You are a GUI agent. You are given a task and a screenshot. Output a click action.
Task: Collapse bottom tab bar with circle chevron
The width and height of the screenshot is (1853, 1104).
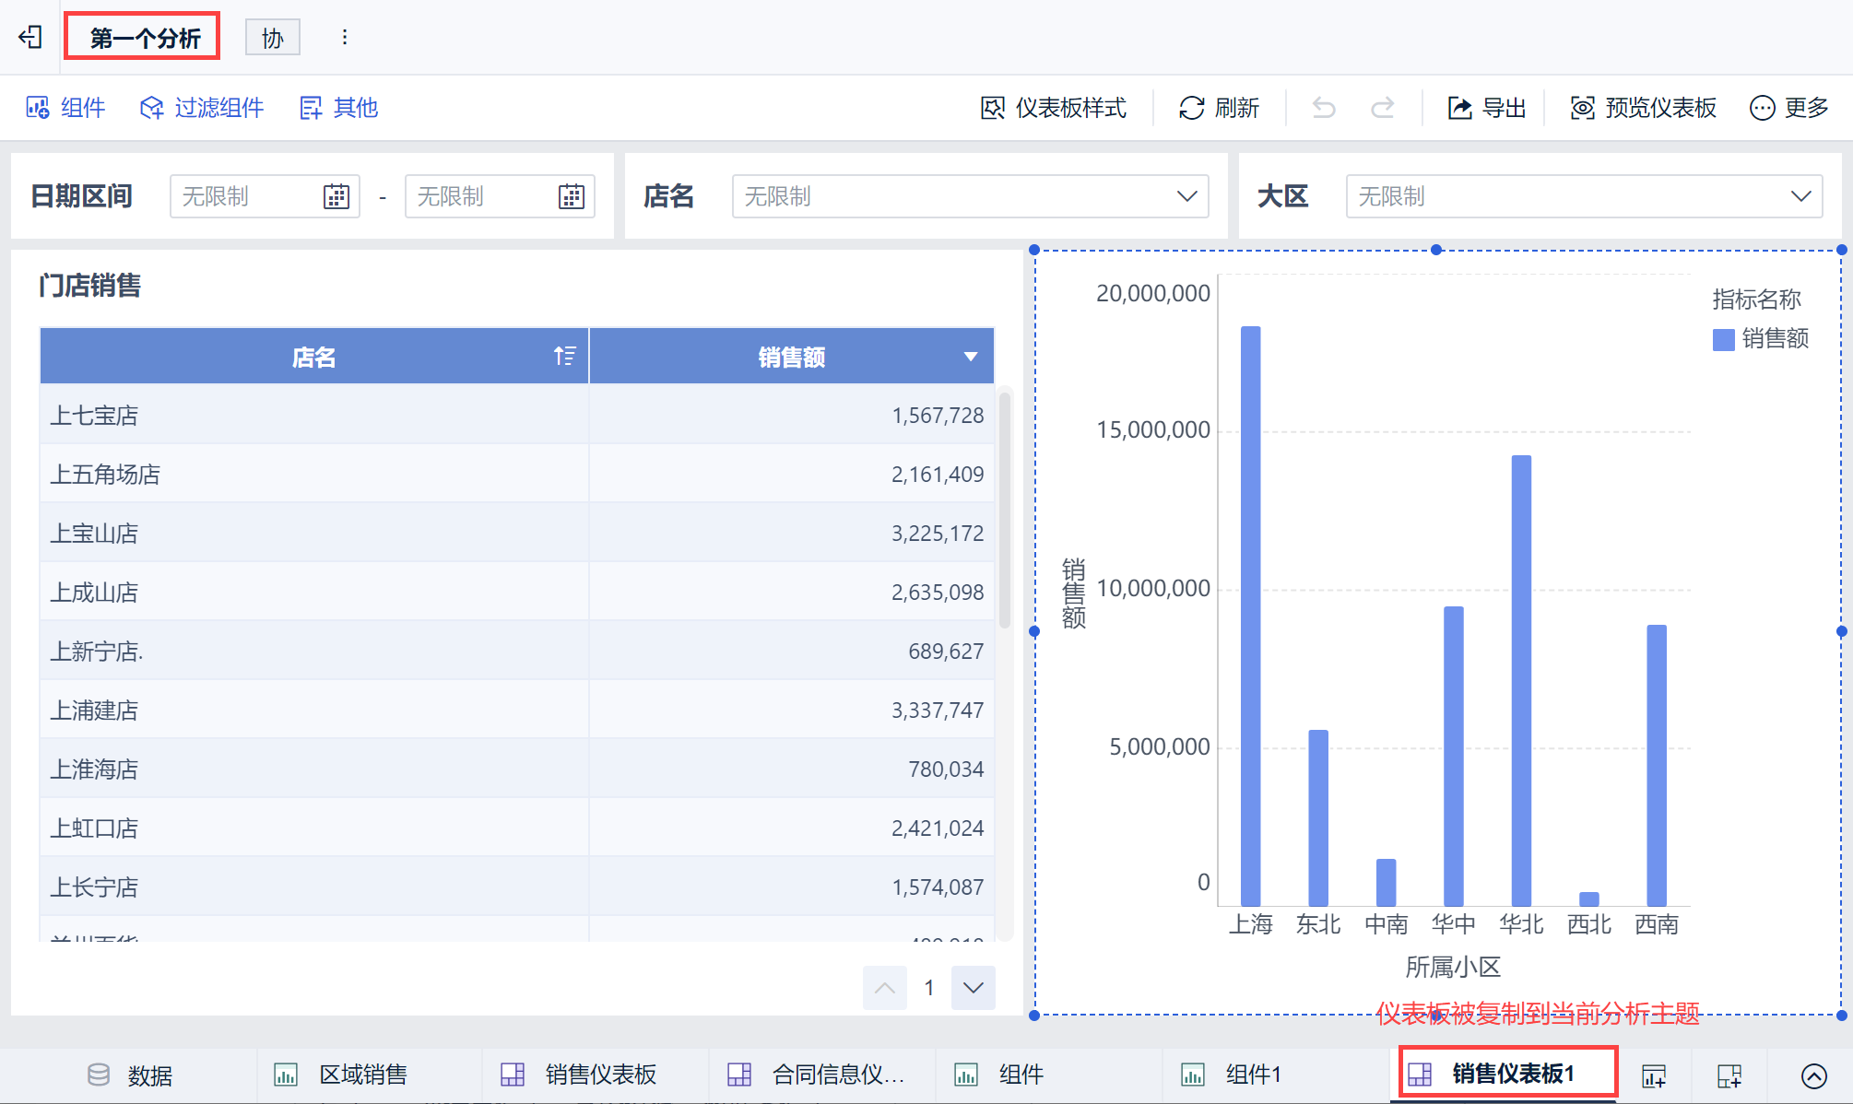1813,1075
